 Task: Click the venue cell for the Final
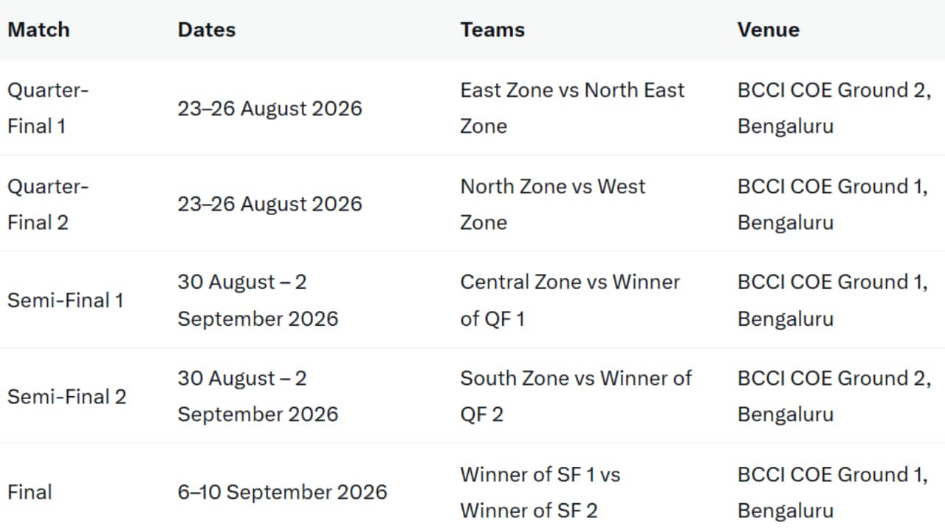point(833,492)
